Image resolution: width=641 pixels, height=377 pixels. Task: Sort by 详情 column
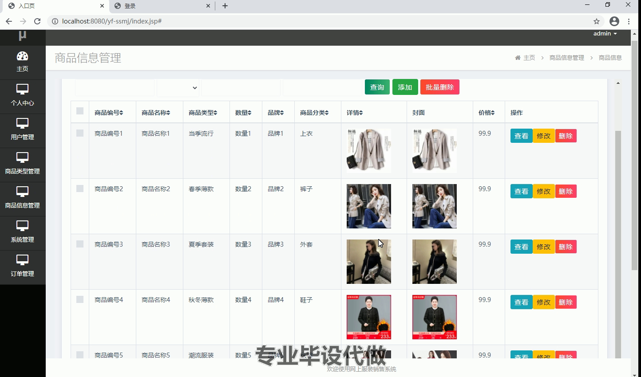[355, 113]
